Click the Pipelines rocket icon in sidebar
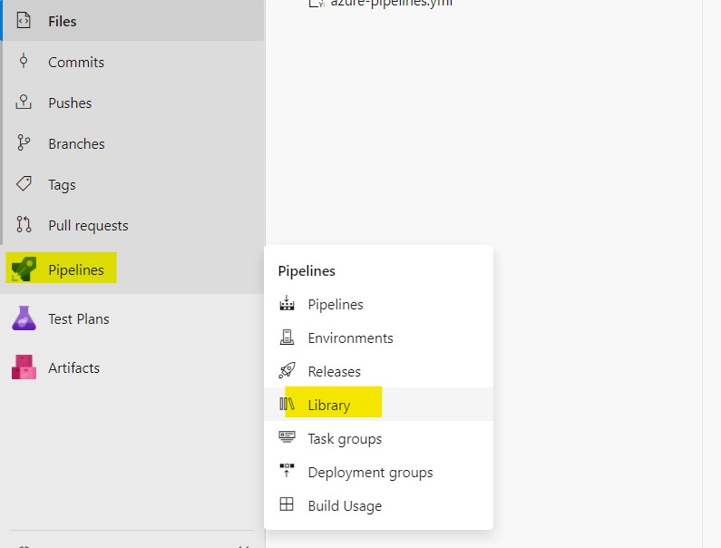The width and height of the screenshot is (721, 548). [x=24, y=269]
